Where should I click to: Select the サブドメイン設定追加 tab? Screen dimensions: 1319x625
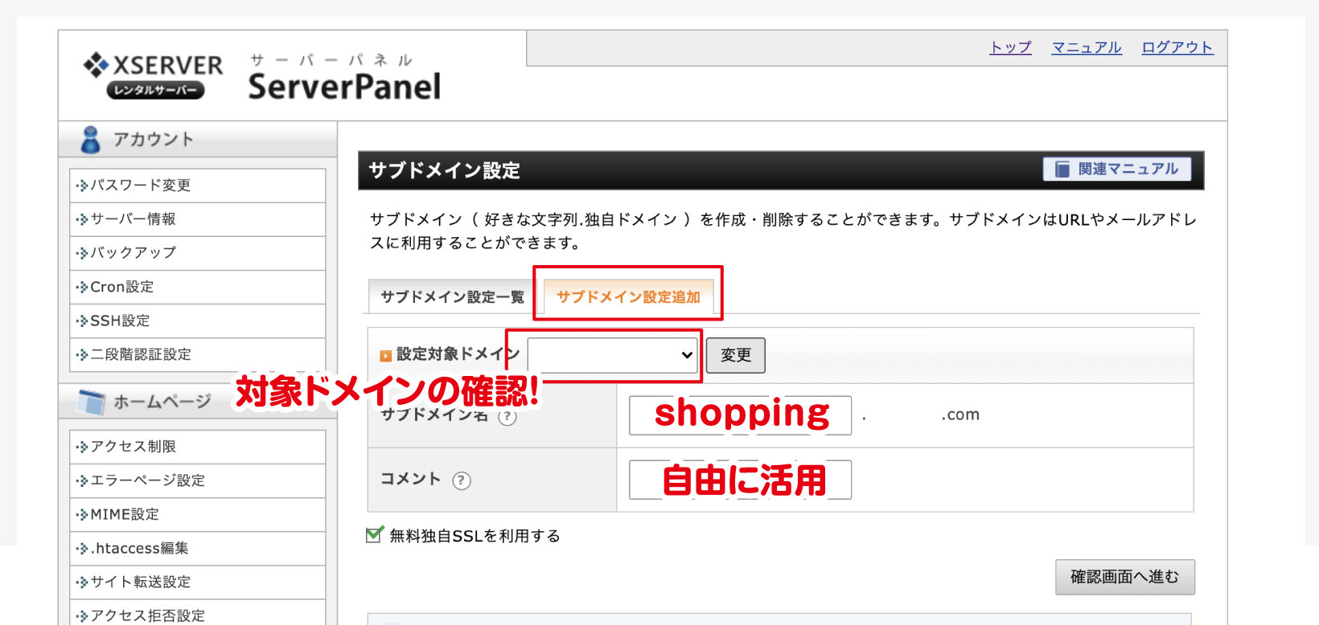click(x=628, y=297)
